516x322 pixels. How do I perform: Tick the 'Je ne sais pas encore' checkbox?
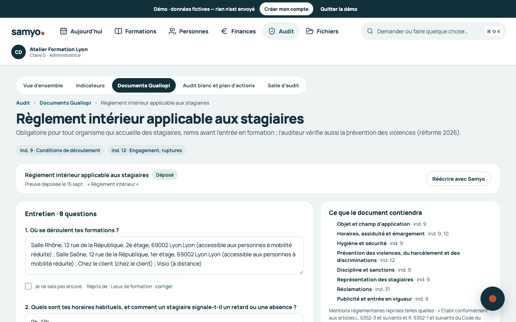click(28, 286)
